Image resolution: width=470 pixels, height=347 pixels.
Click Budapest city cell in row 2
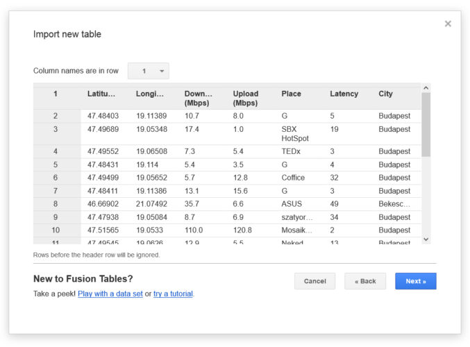[x=394, y=116]
